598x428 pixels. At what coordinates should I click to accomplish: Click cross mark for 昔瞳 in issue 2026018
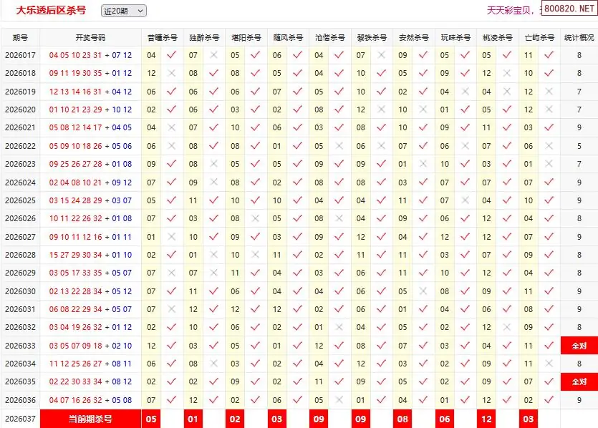click(170, 73)
